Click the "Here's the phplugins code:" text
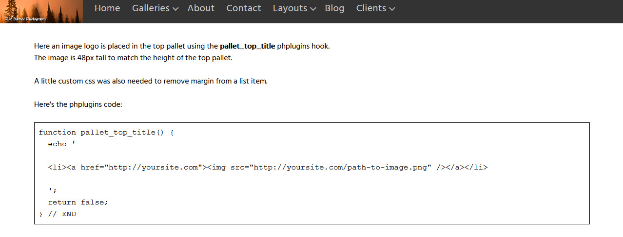 pyautogui.click(x=78, y=104)
